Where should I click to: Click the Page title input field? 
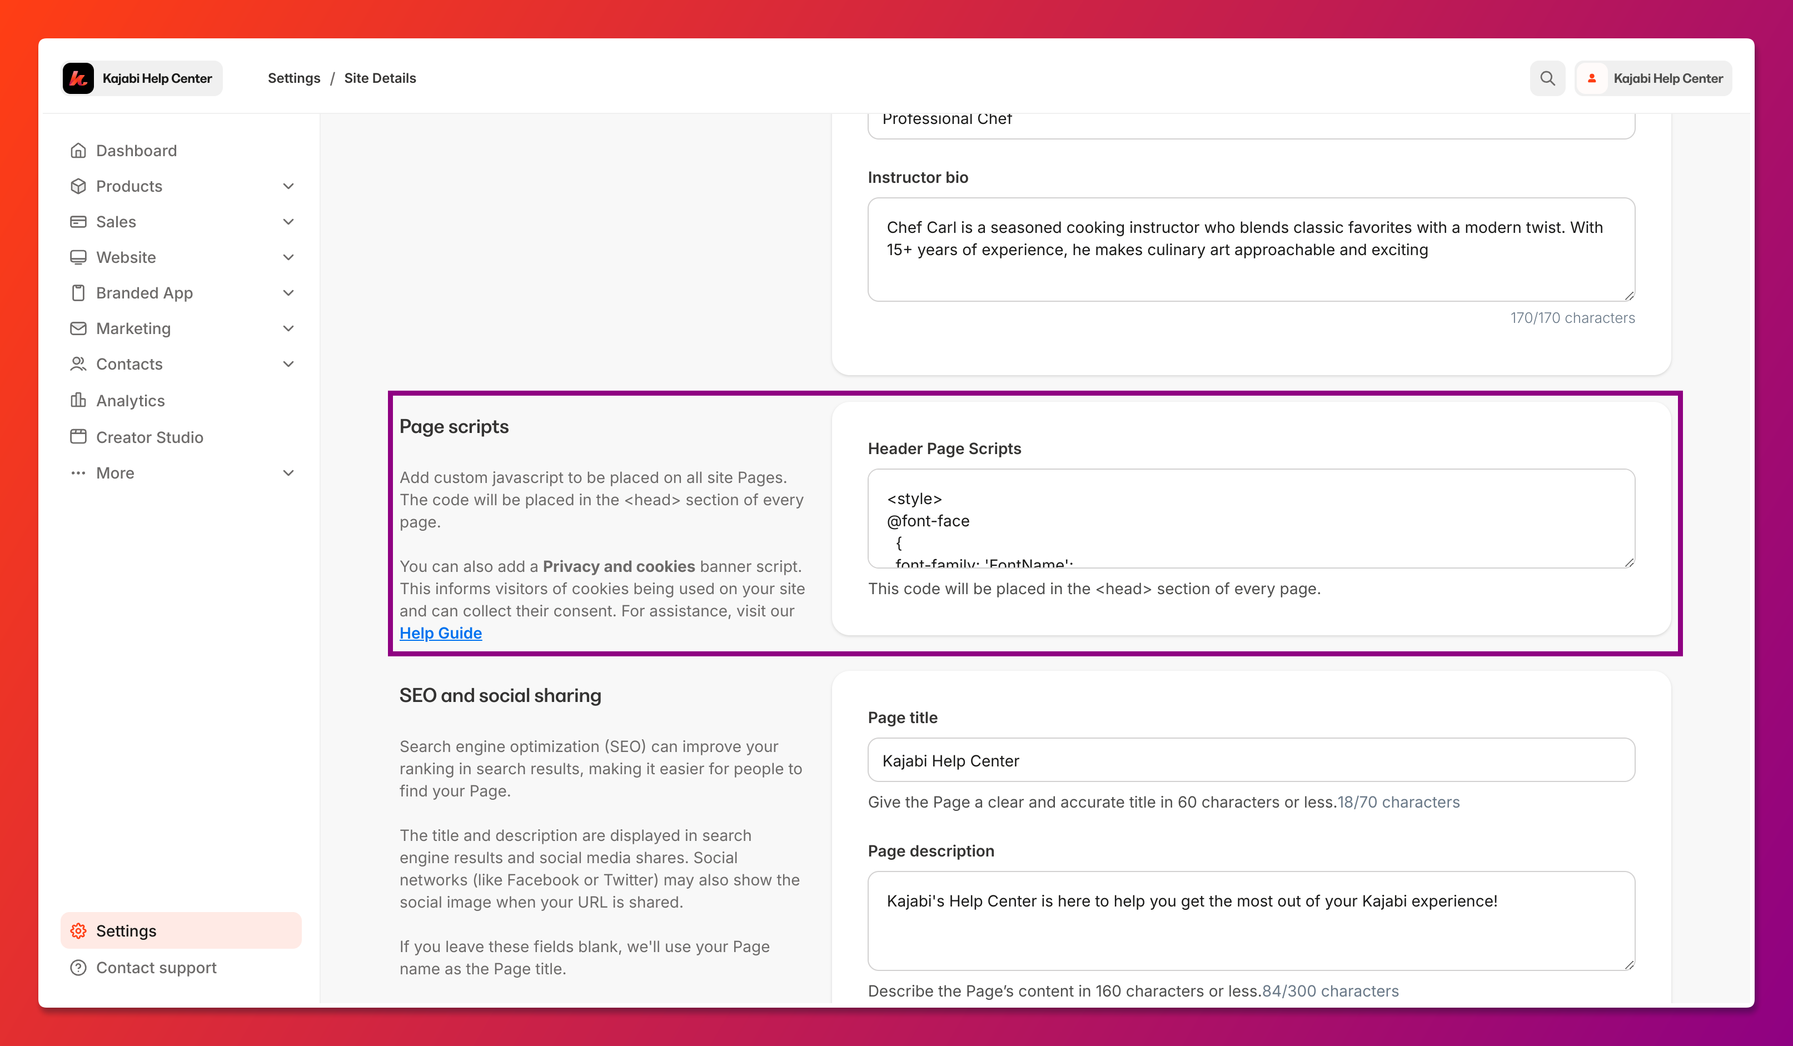[1250, 760]
